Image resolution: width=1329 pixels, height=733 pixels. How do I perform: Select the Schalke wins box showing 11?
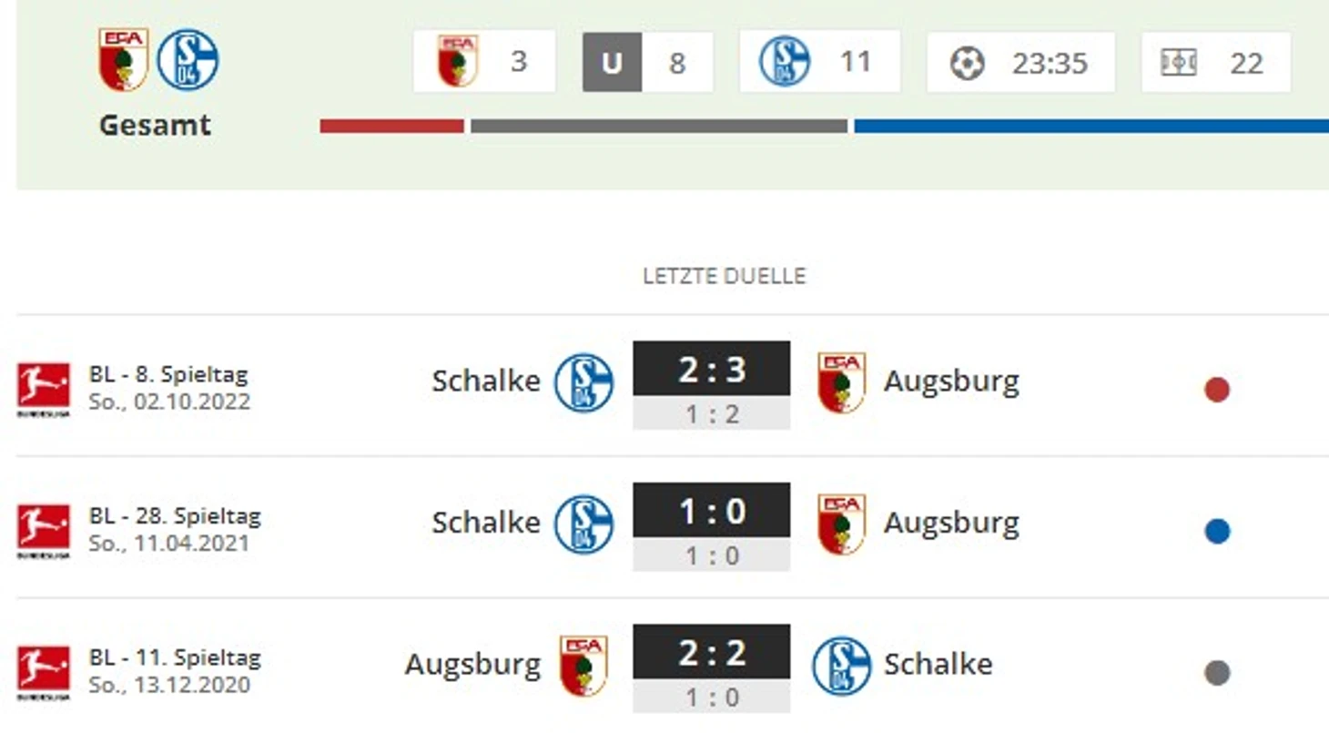(820, 61)
